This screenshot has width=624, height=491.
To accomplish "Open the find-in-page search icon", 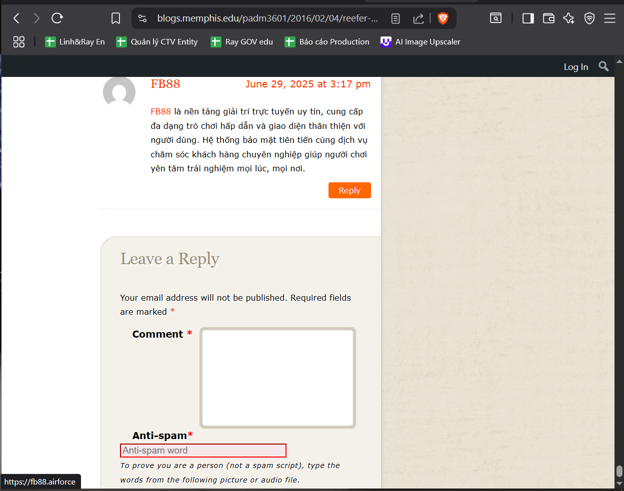I will point(495,18).
